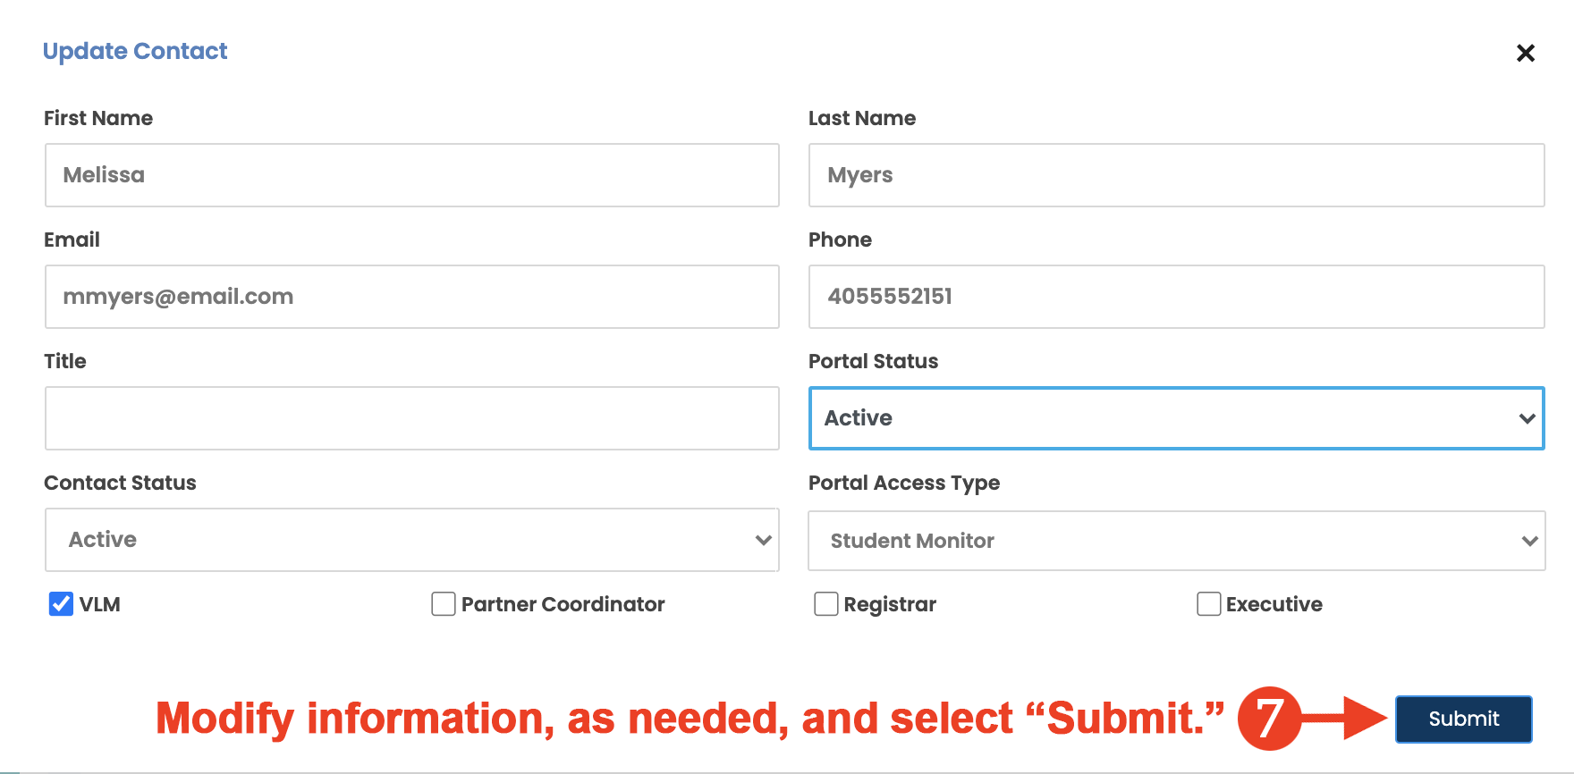This screenshot has width=1574, height=774.
Task: Uncheck the VLM checkbox
Action: click(61, 604)
